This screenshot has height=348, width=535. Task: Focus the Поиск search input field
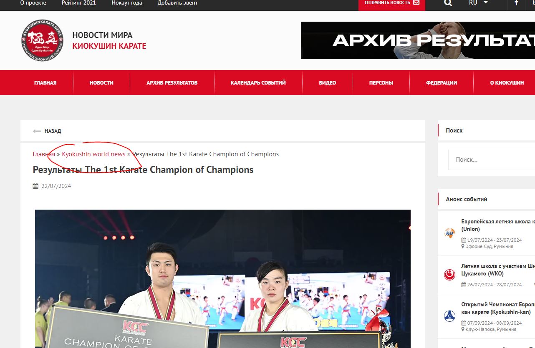(x=492, y=159)
